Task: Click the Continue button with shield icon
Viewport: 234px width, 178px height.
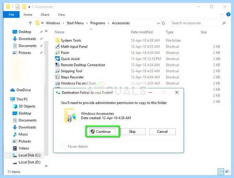Action: coord(102,132)
